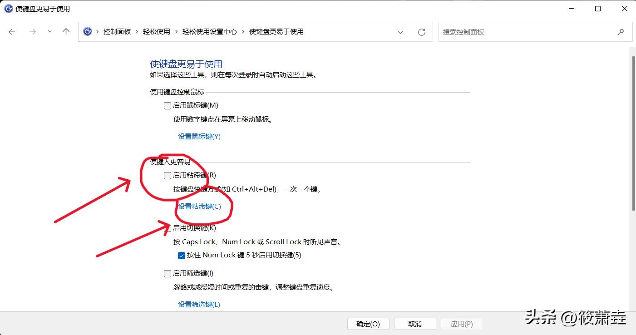Screen dimensions: 636x335
Task: Click the Ease of Access icon in the title bar
Action: pos(8,8)
